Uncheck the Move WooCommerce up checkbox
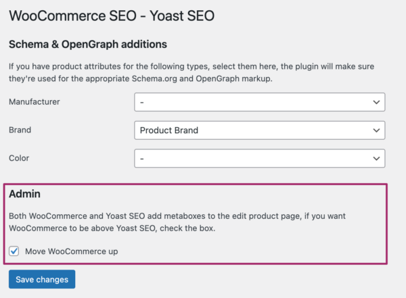The width and height of the screenshot is (406, 298). point(14,251)
